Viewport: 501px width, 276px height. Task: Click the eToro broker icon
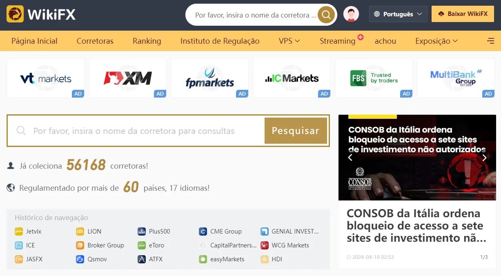tap(142, 245)
